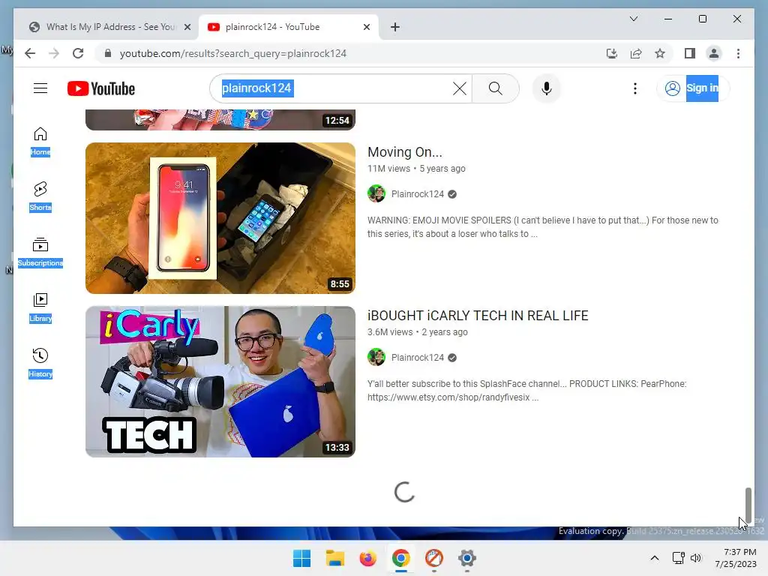Bookmark this page with the star icon

click(x=660, y=53)
